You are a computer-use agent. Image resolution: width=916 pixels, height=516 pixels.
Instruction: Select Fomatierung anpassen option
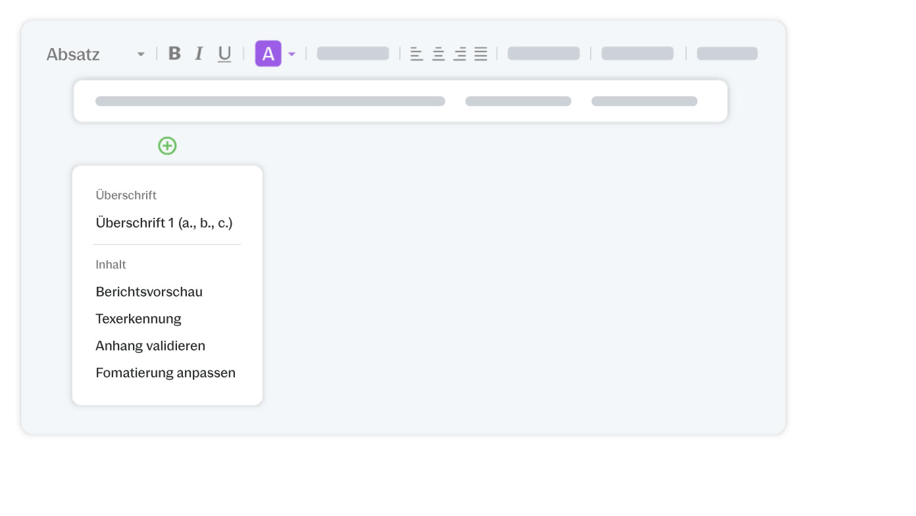(x=165, y=373)
